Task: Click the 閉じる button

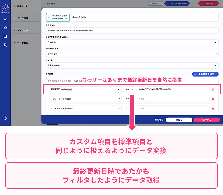Action: coord(179,120)
